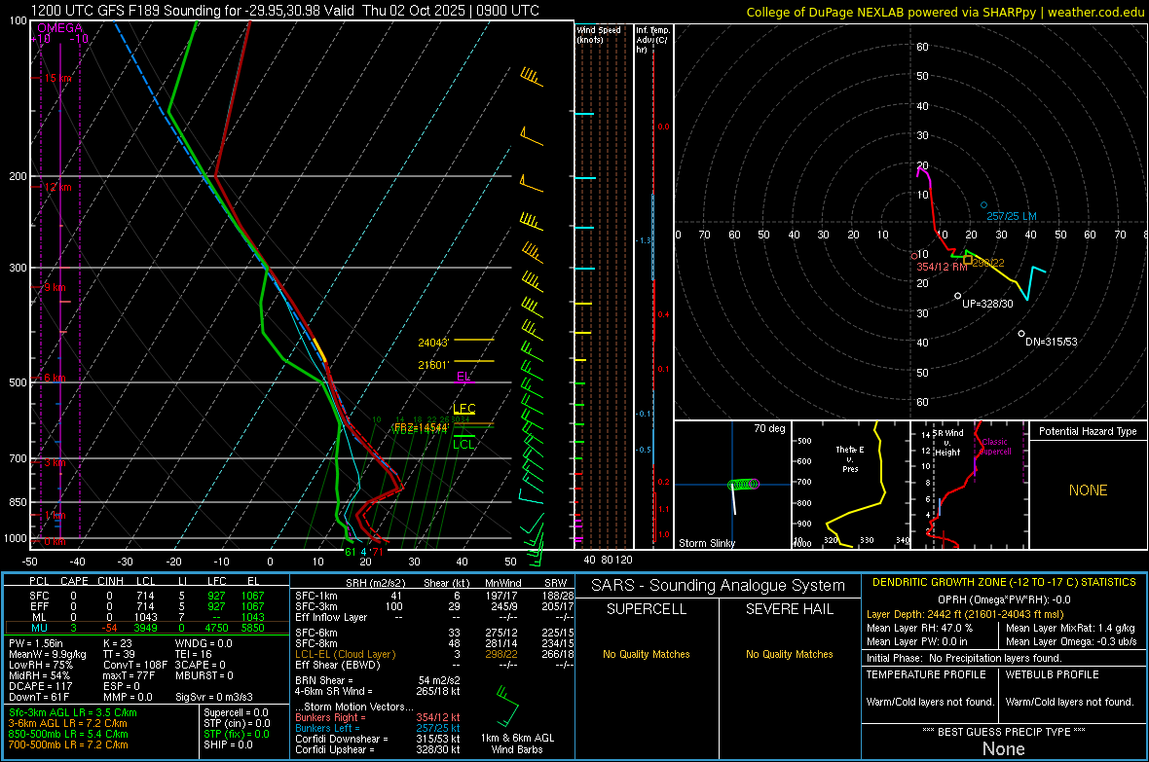Click the SARS - Sounding Analogue System header
The image size is (1149, 762).
point(718,586)
